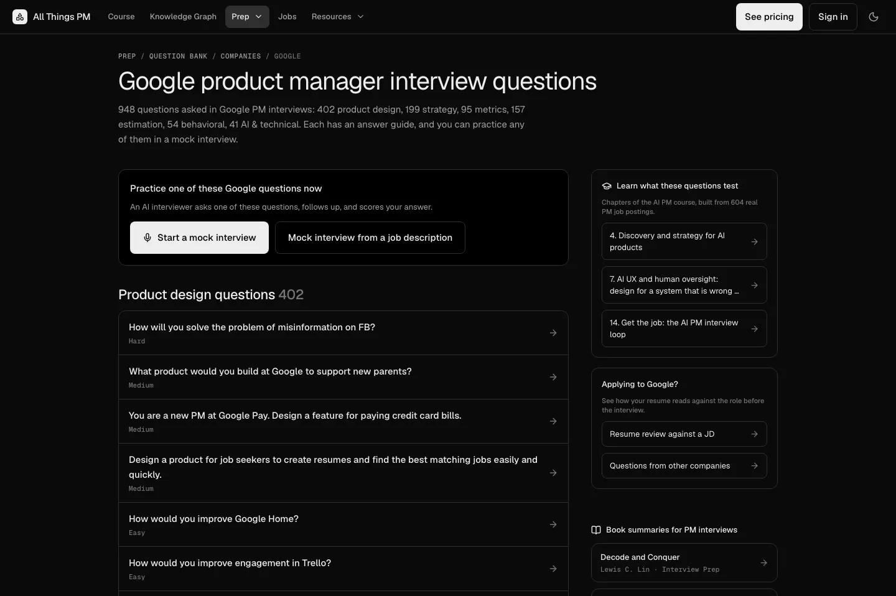Click arrow on Resume review against a JD
The height and width of the screenshot is (596, 896).
click(x=754, y=434)
